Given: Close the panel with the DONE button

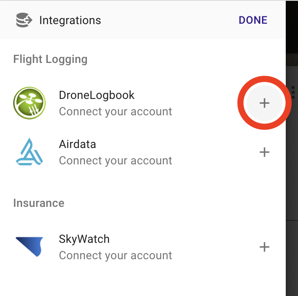Looking at the screenshot, I should click(253, 20).
